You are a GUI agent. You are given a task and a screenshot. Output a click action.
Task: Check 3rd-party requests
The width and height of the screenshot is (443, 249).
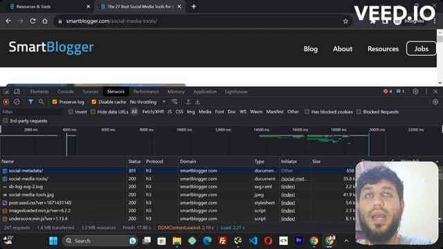(x=5, y=121)
